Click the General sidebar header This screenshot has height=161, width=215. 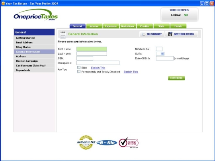tap(34, 32)
